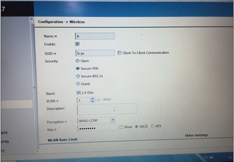Click the sidebar scroll up arrow

tap(31, 19)
